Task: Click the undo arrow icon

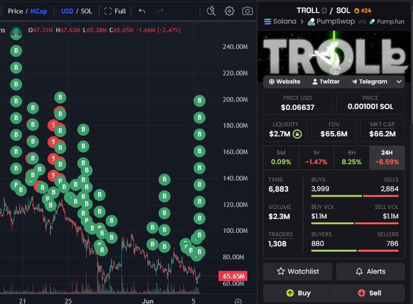Action: pyautogui.click(x=142, y=11)
